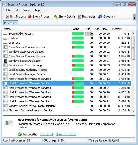Select the Microsoft Software Licensing Service row
Screen dimensions: 138x145
67,110
